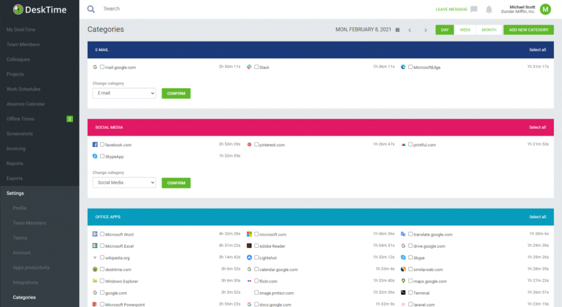Click the Microsoft Edge icon
Image resolution: width=562 pixels, height=307 pixels.
coord(403,67)
